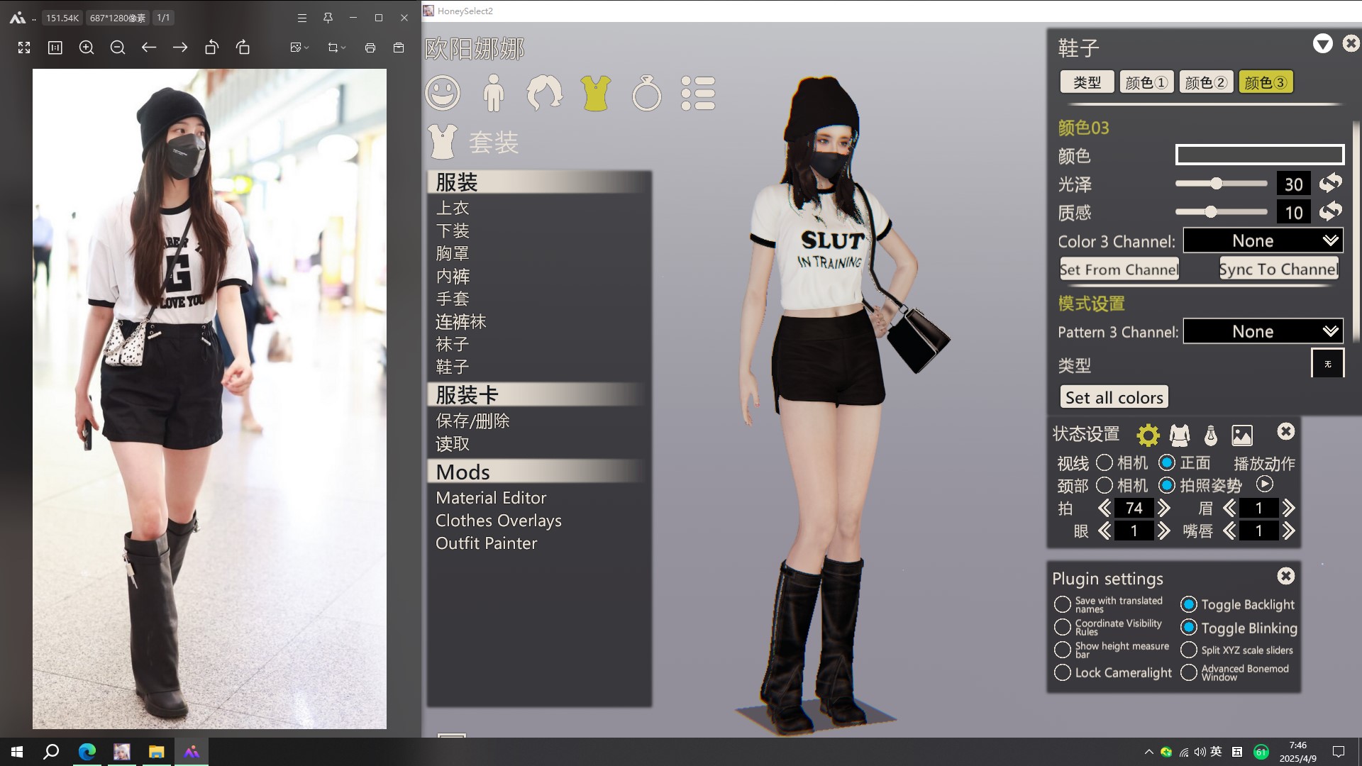Click Sync To Channel button
This screenshot has height=766, width=1362.
[1278, 269]
